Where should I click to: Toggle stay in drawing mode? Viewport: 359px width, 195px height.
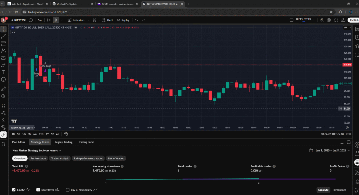click(x=4, y=113)
